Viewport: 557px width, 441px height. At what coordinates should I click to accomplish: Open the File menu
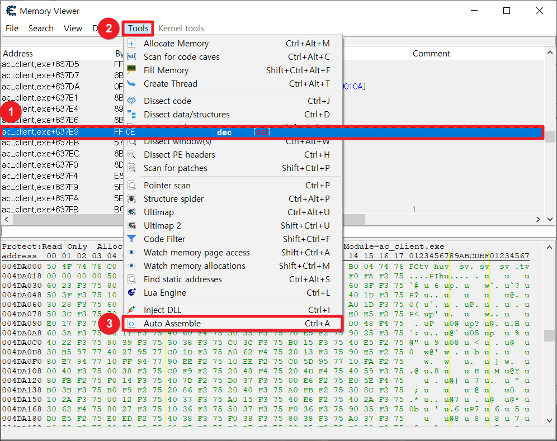tap(12, 29)
